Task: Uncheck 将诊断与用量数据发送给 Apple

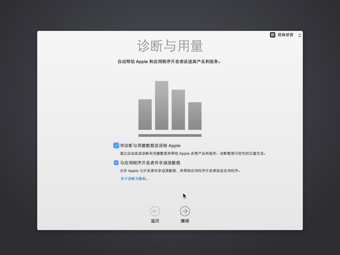Action: point(116,145)
